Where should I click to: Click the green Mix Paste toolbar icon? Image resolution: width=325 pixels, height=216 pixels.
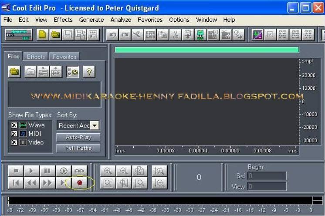tap(200, 34)
